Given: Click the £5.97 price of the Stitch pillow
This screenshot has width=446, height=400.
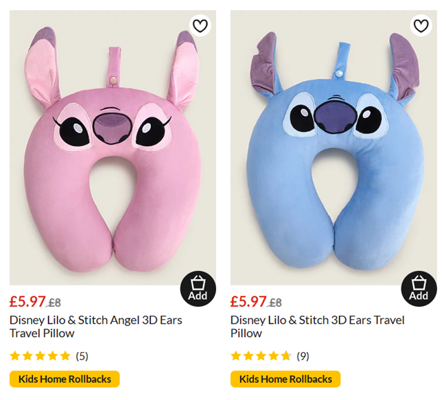Looking at the screenshot, I should (x=248, y=301).
